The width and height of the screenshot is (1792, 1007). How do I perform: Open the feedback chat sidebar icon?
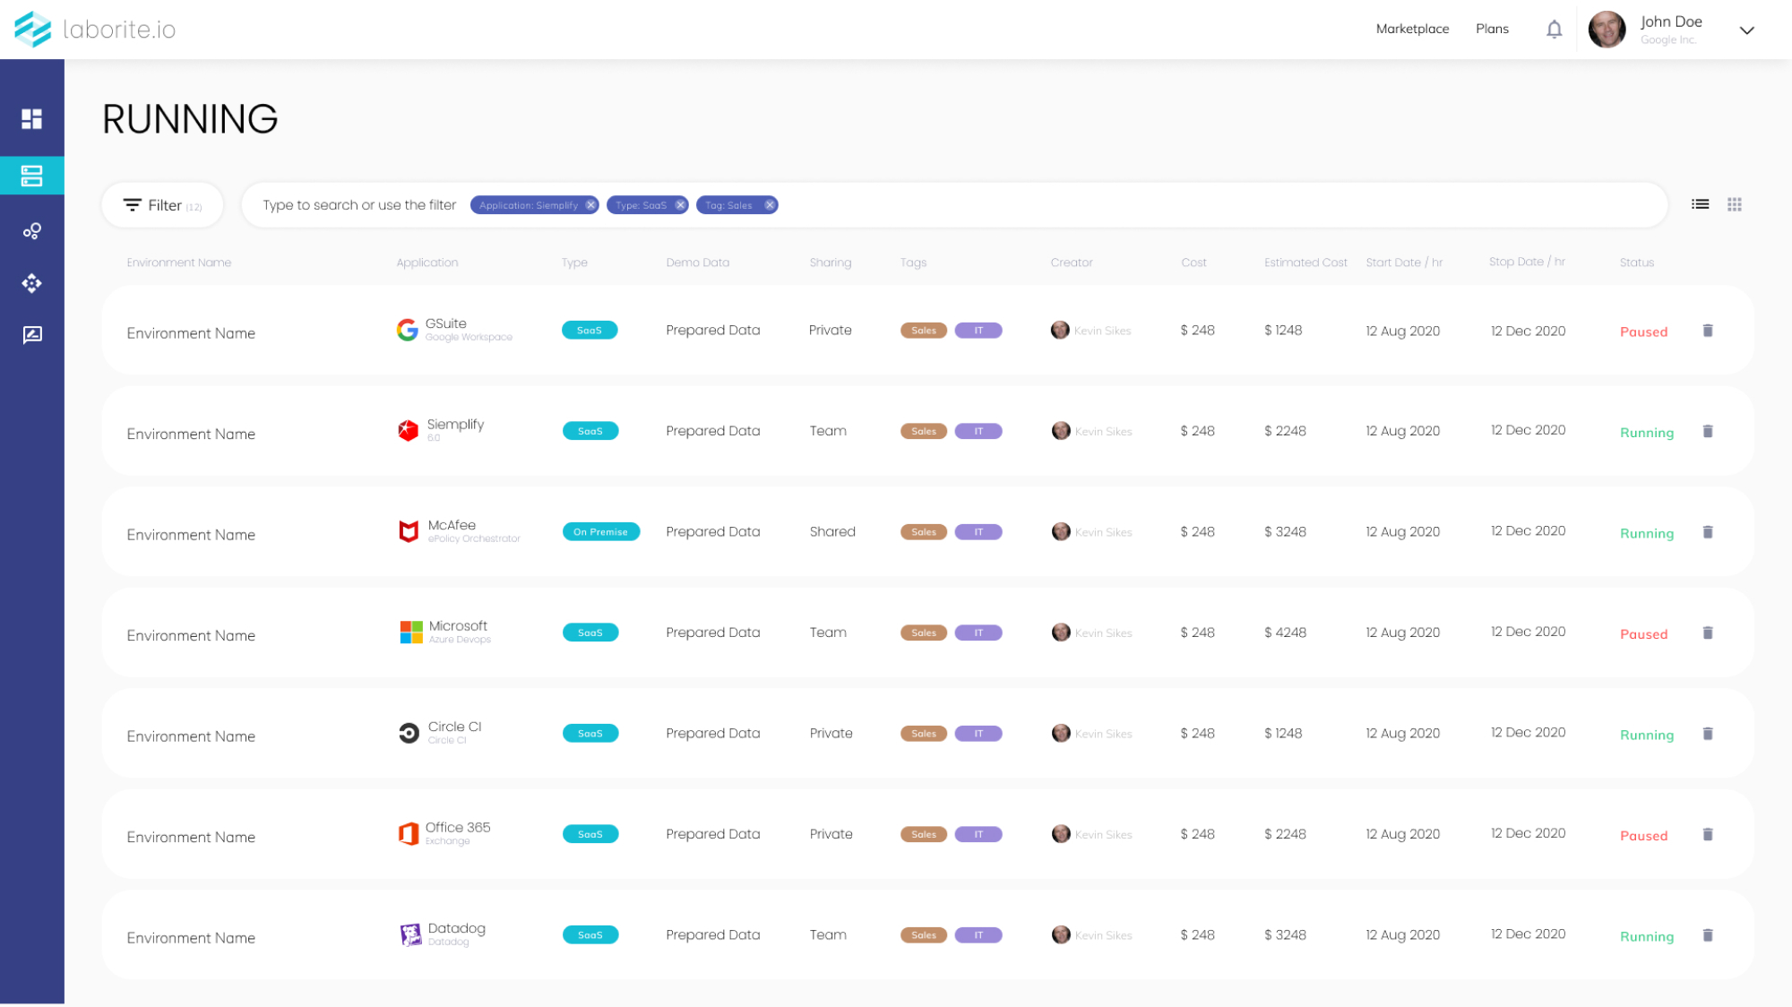32,335
